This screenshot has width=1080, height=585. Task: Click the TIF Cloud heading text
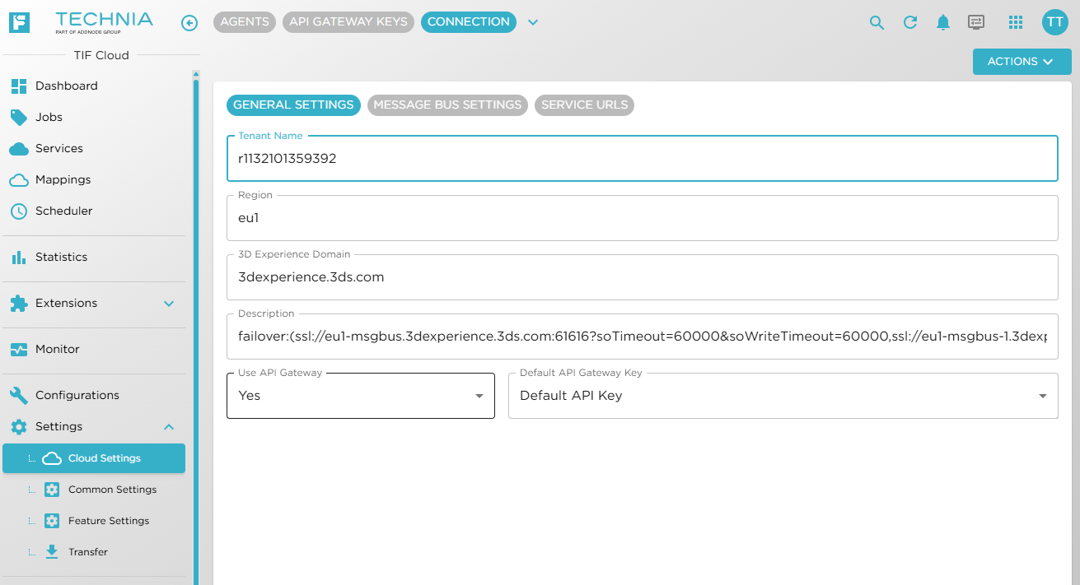(x=101, y=56)
